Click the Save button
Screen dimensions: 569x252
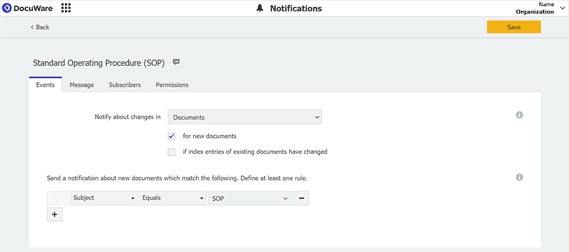coord(513,27)
